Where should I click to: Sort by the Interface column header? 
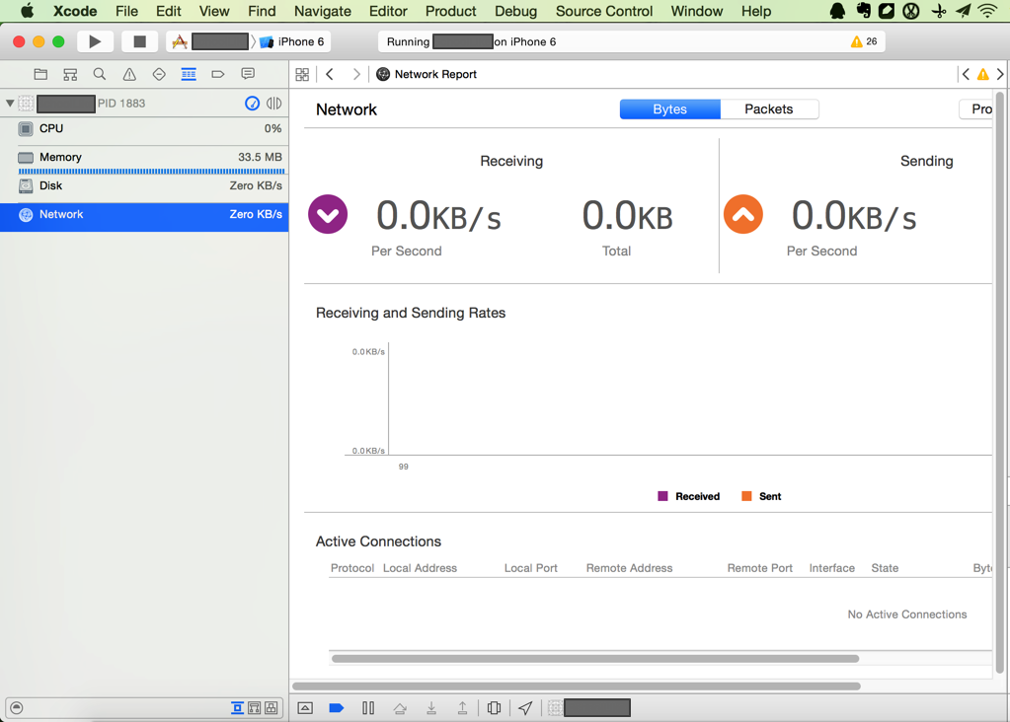click(832, 568)
